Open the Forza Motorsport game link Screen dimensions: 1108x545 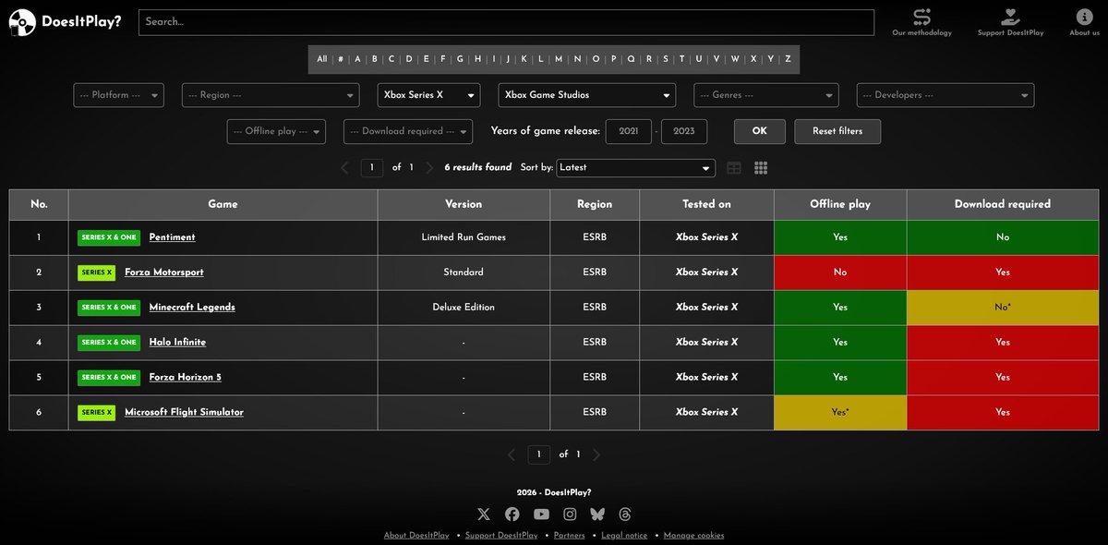pyautogui.click(x=164, y=272)
